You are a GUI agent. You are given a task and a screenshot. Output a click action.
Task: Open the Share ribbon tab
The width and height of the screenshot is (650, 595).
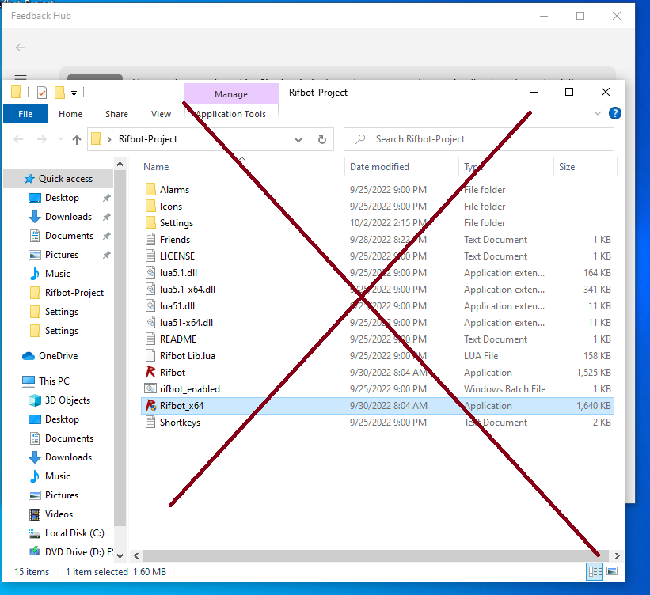(116, 114)
